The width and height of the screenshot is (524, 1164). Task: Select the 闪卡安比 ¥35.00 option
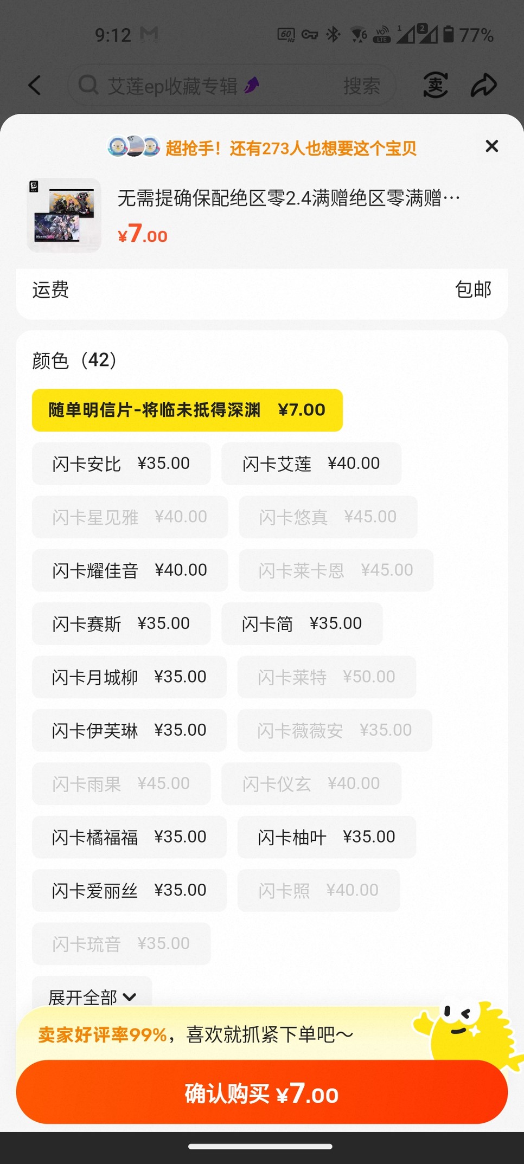coord(121,464)
